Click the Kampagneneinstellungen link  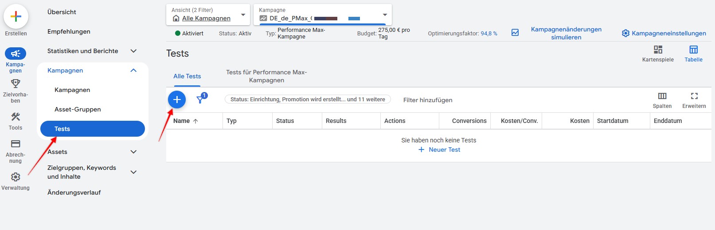tap(669, 33)
